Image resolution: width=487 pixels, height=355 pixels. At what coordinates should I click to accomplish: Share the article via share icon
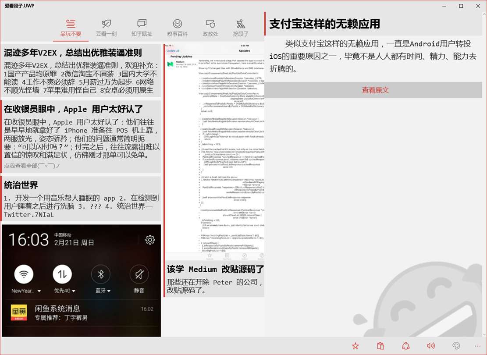[405, 346]
